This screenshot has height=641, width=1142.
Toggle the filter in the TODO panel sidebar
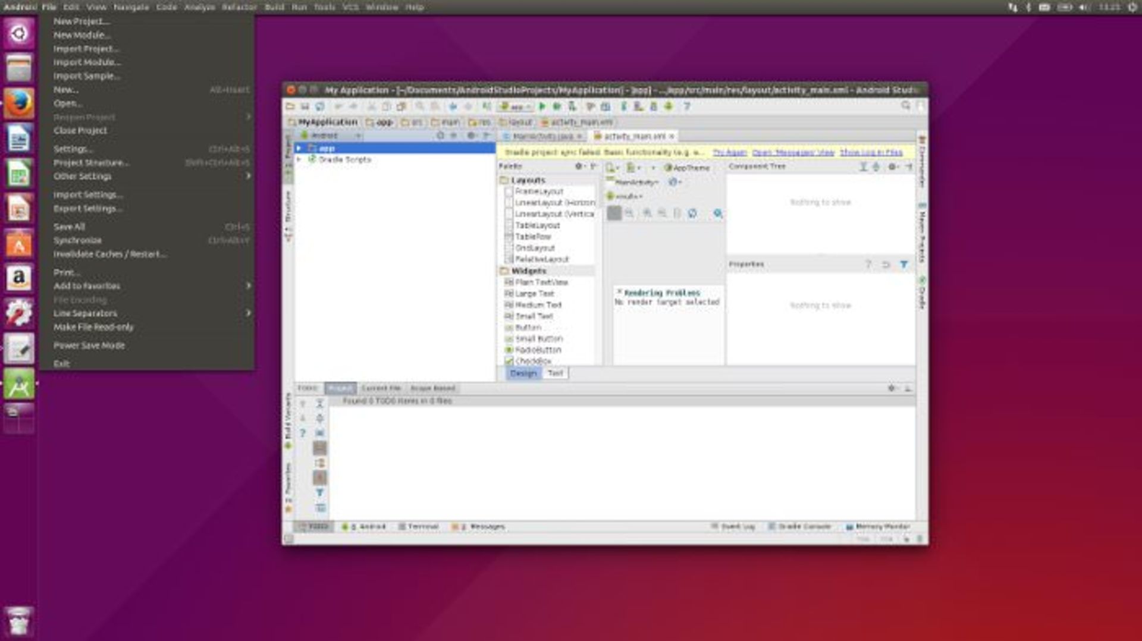point(320,492)
